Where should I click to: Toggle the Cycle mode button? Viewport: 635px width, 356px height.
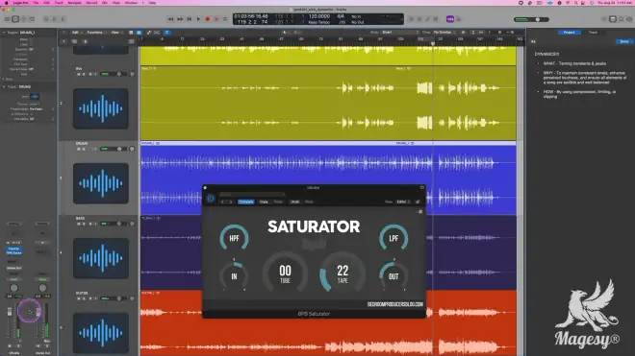point(225,19)
